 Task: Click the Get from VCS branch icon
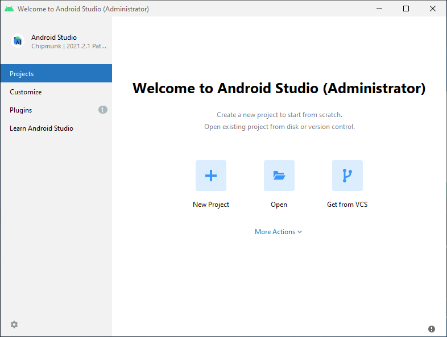point(347,176)
